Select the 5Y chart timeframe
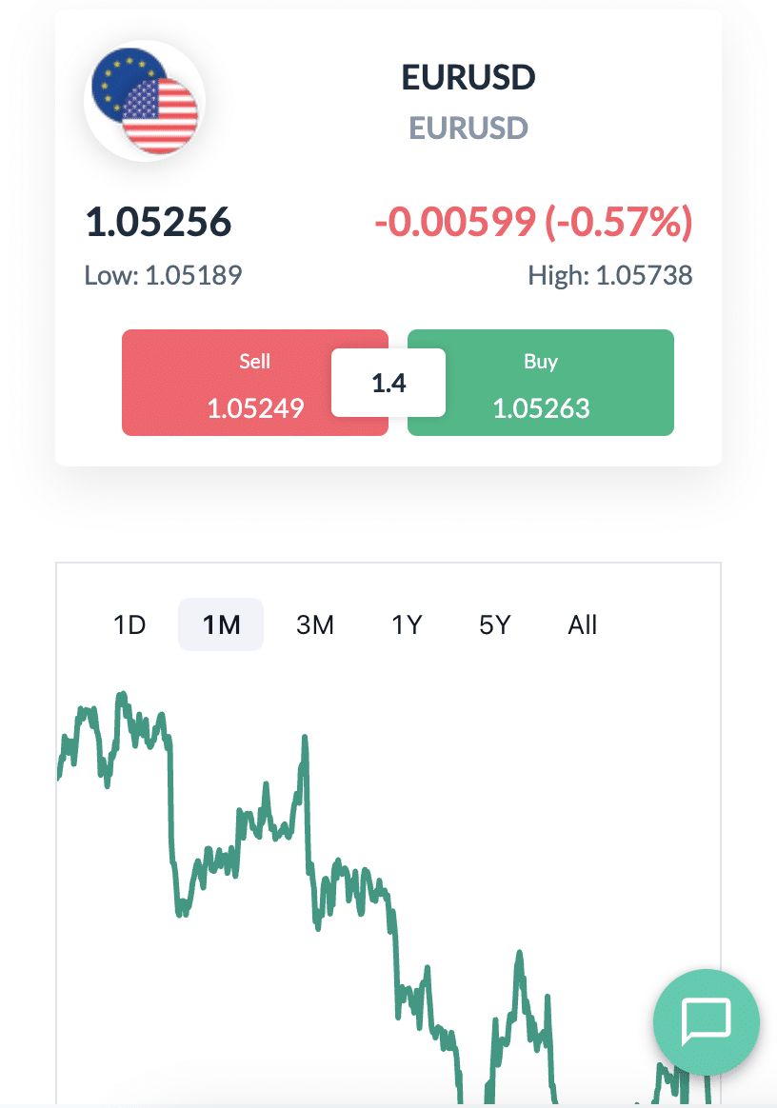777x1108 pixels. coord(495,625)
